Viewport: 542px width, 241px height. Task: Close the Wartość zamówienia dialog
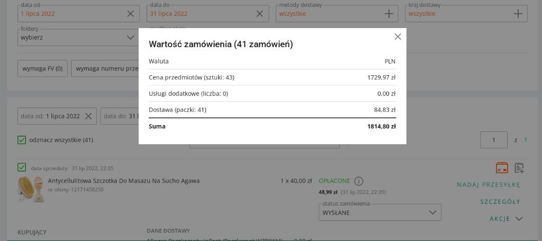point(398,37)
